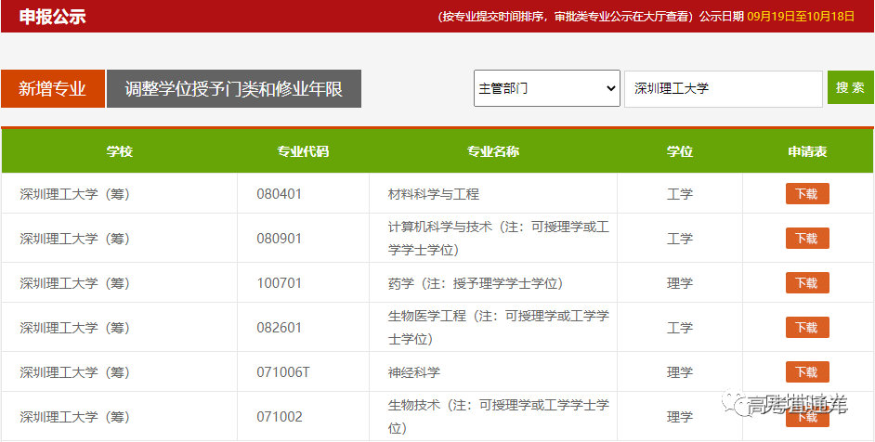Open the 材料科学与工程 major link
Image resolution: width=875 pixels, height=442 pixels.
click(x=434, y=194)
